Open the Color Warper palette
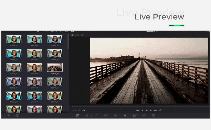Screen dimensions: 211x130 tap(87, 115)
